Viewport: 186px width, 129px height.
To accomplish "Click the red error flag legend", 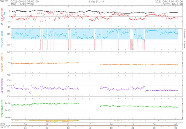I will (49, 121).
